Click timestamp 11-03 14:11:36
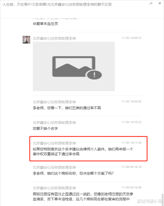164x206 pixels. [x=131, y=143]
